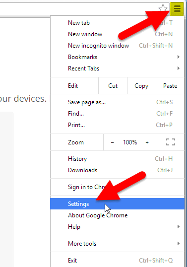Decrease zoom with the minus button
This screenshot has width=187, height=267.
[112, 142]
